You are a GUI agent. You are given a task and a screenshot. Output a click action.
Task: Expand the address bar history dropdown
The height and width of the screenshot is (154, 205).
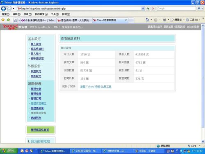tap(143, 9)
